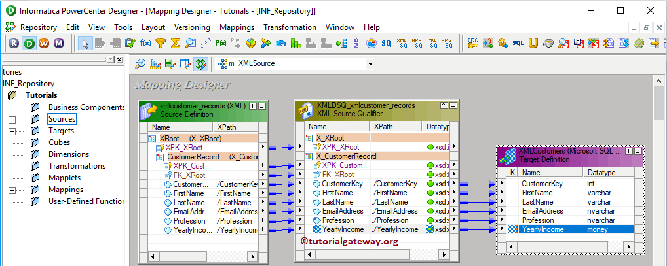Viewport: 667px width, 266px height.
Task: Toggle the arrow pointer select tool
Action: (x=85, y=43)
